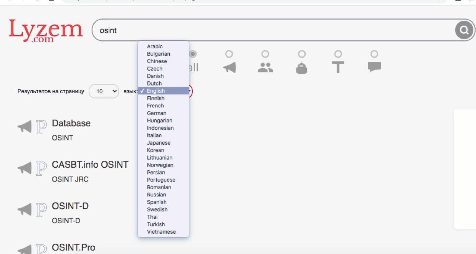Choose Korean from the language list
The height and width of the screenshot is (254, 476).
pyautogui.click(x=163, y=150)
